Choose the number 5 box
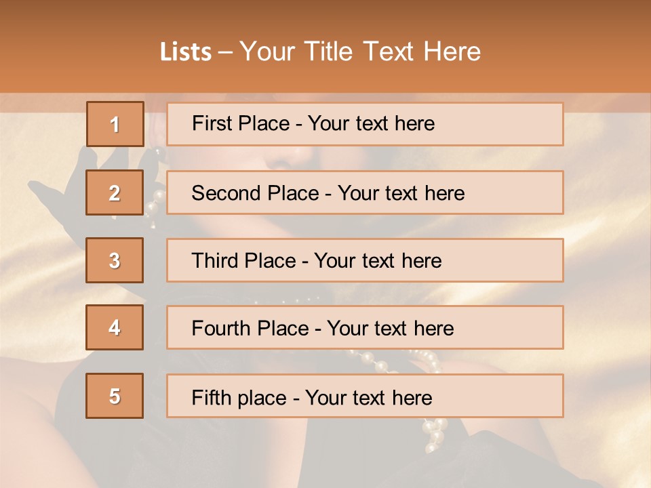This screenshot has width=651, height=488. tap(115, 396)
